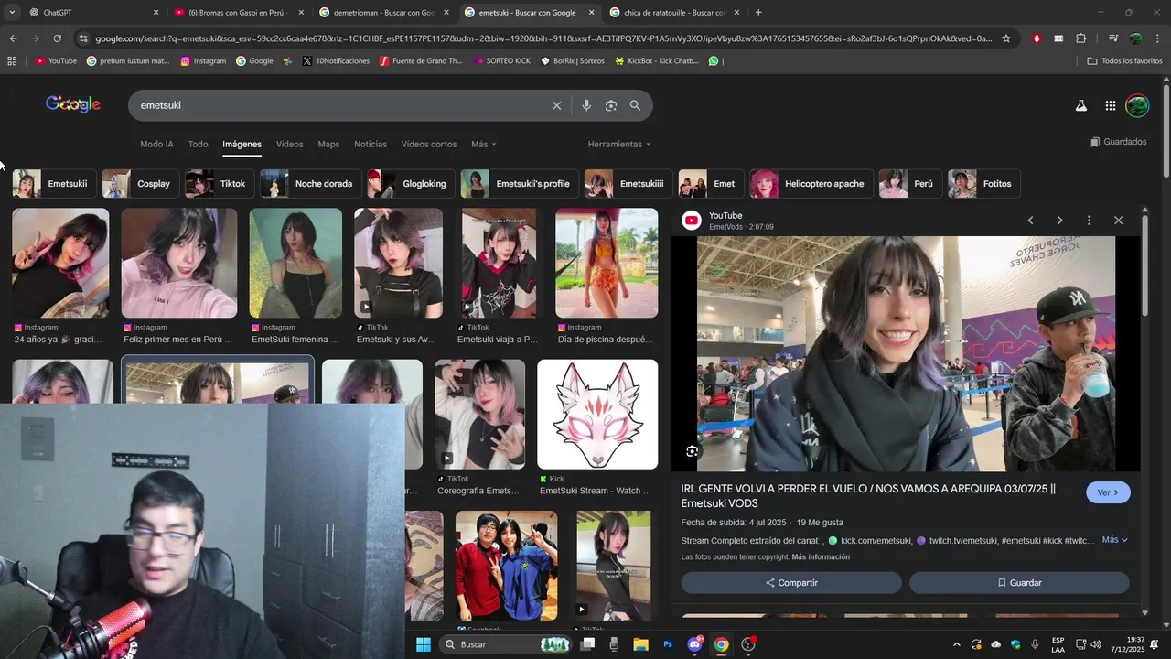Viewport: 1171px width, 659px height.
Task: Close the image preview panel
Action: [1118, 221]
